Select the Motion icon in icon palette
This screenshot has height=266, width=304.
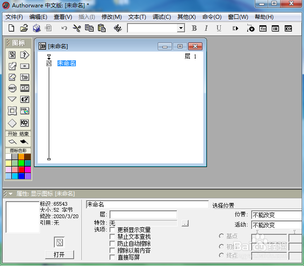click(x=12, y=66)
